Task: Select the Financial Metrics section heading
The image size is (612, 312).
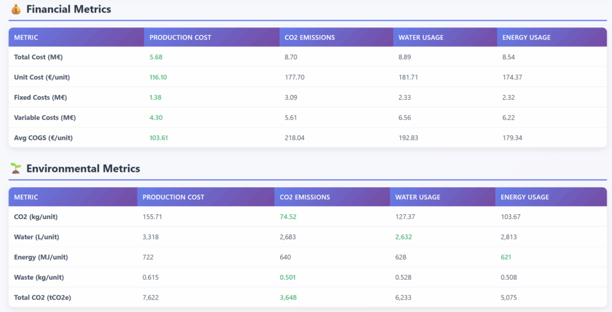Action: click(x=68, y=10)
